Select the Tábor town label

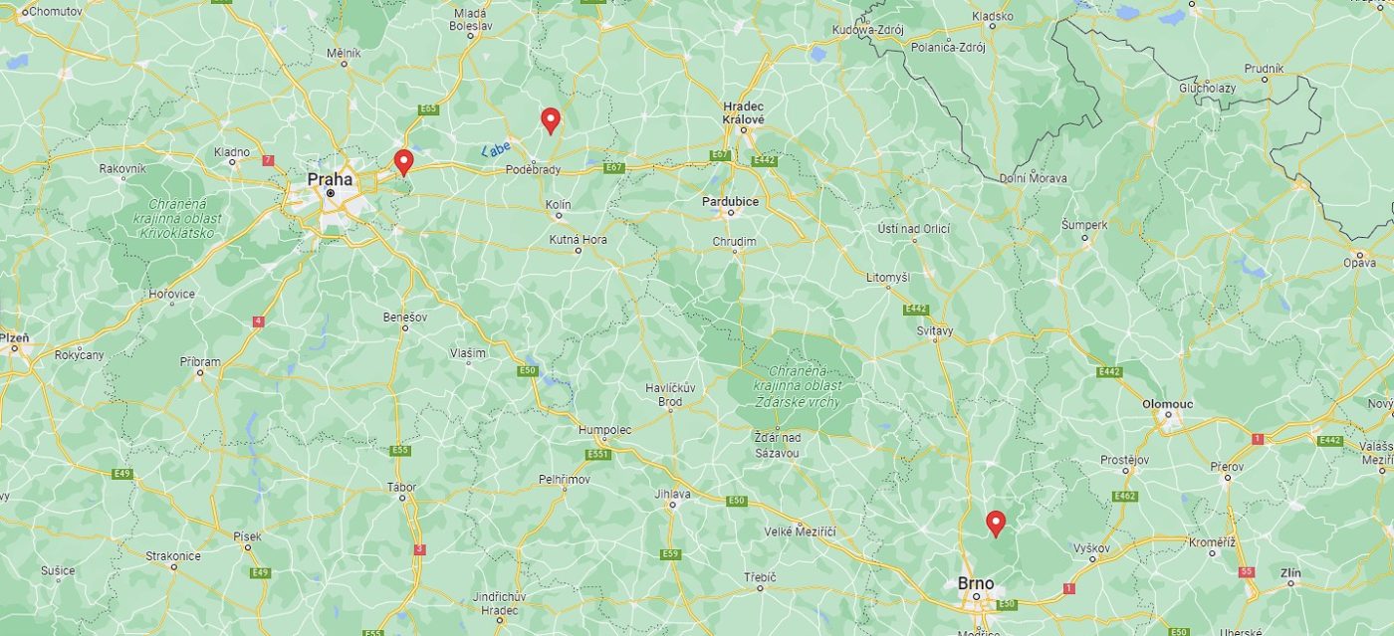401,487
